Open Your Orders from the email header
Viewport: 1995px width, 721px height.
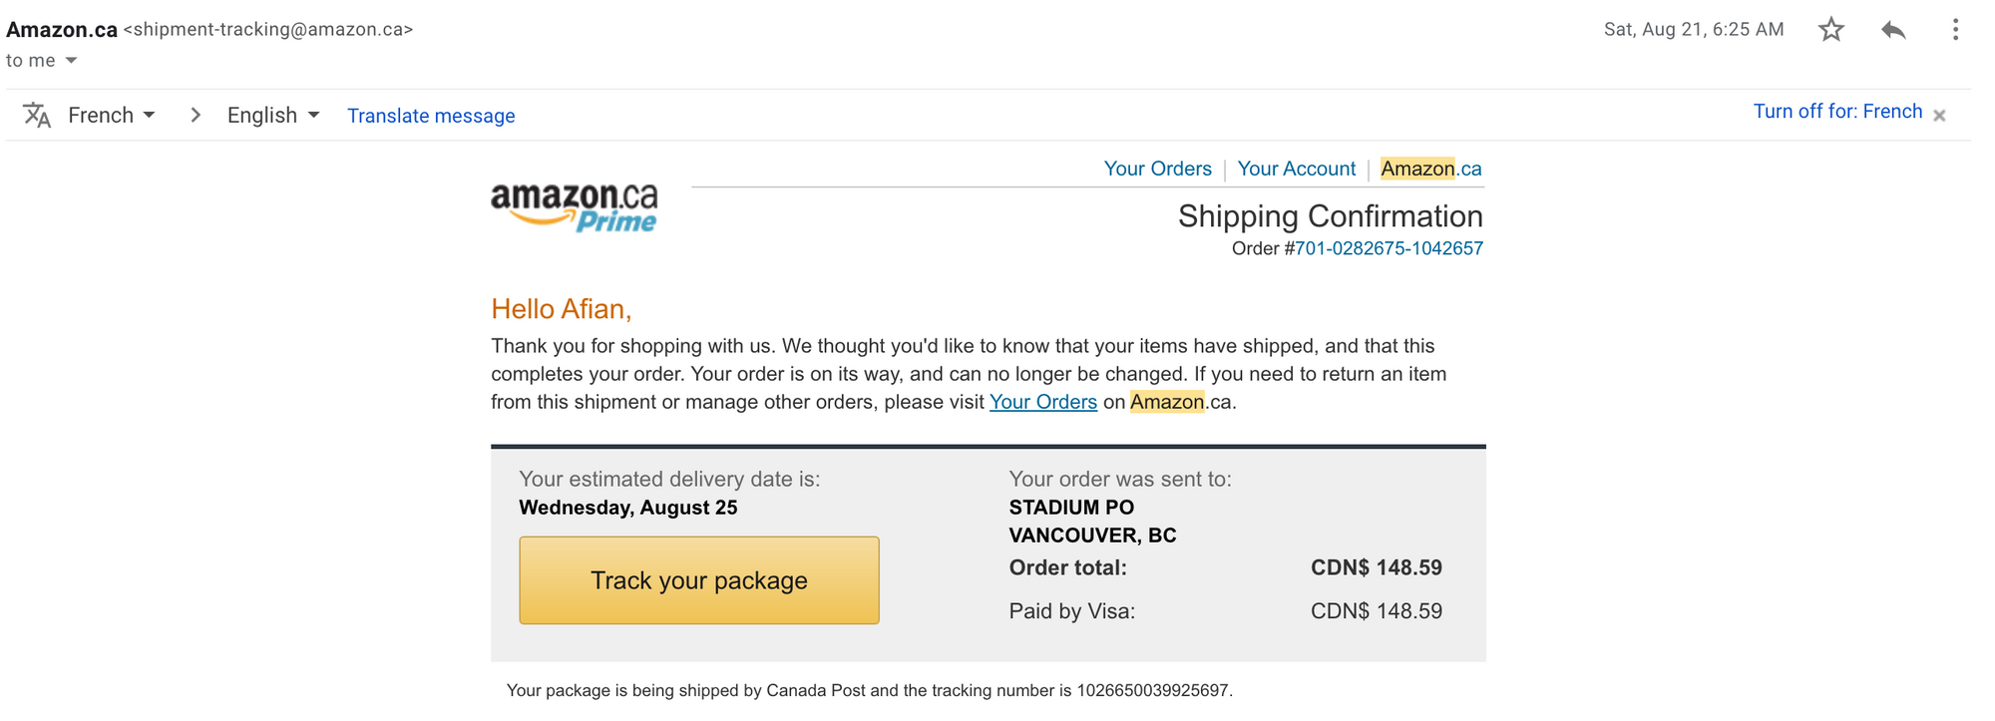1157,169
